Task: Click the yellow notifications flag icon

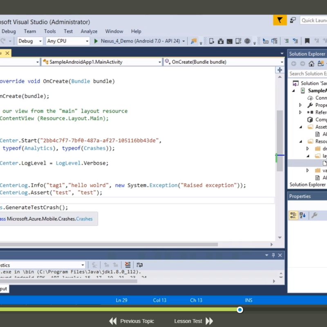Action: 280,20
